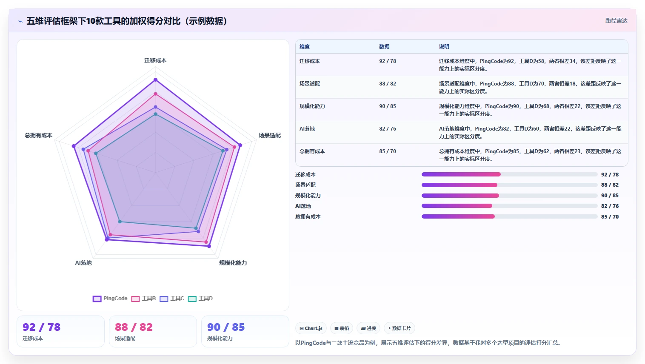This screenshot has height=364, width=645.
Task: Click the footnote text starting 以PingCode与三款
Action: pyautogui.click(x=429, y=343)
